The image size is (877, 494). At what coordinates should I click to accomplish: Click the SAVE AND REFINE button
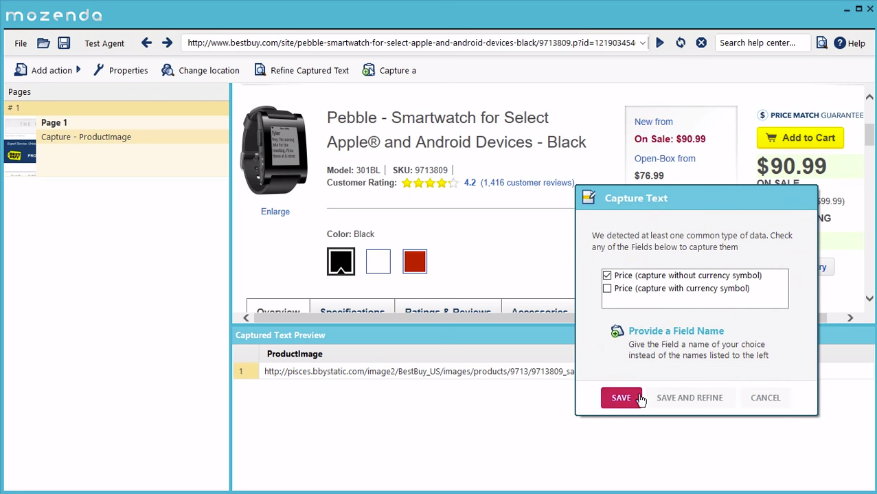690,398
